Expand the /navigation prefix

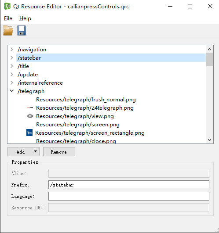pos(12,49)
